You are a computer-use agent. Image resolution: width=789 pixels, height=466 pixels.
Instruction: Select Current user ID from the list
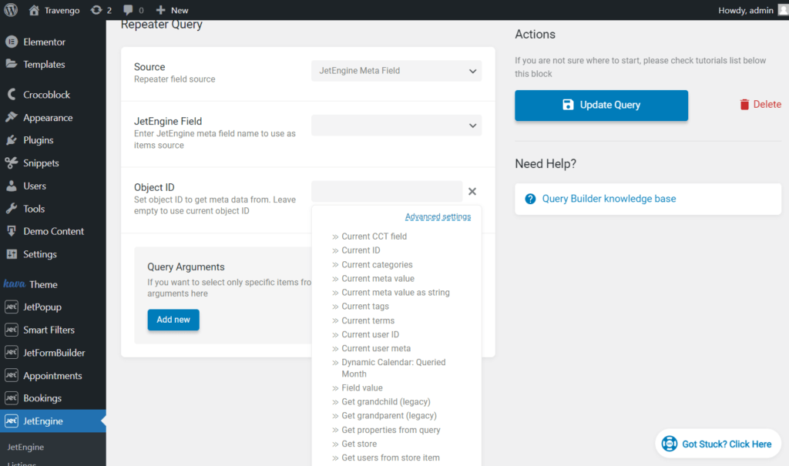(370, 334)
